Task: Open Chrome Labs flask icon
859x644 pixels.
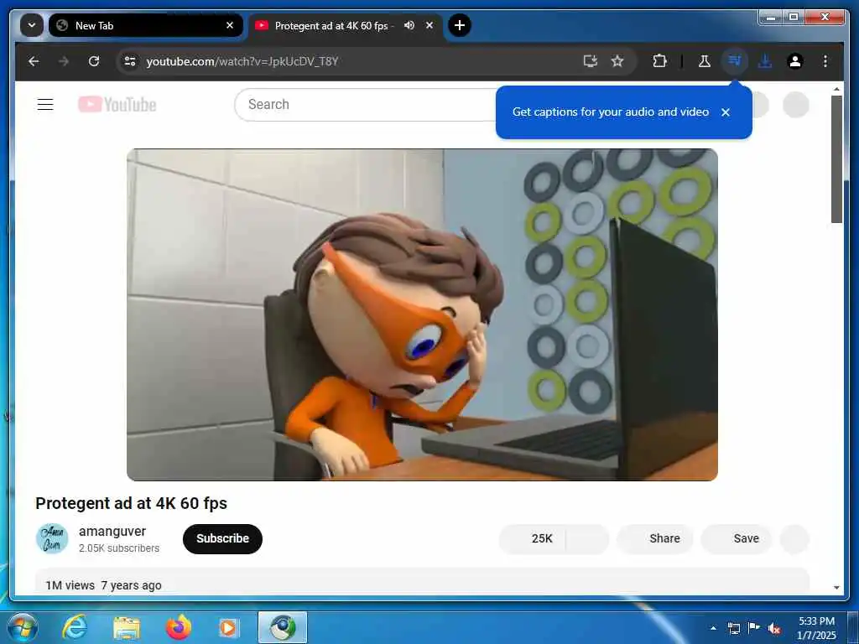Action: [705, 61]
